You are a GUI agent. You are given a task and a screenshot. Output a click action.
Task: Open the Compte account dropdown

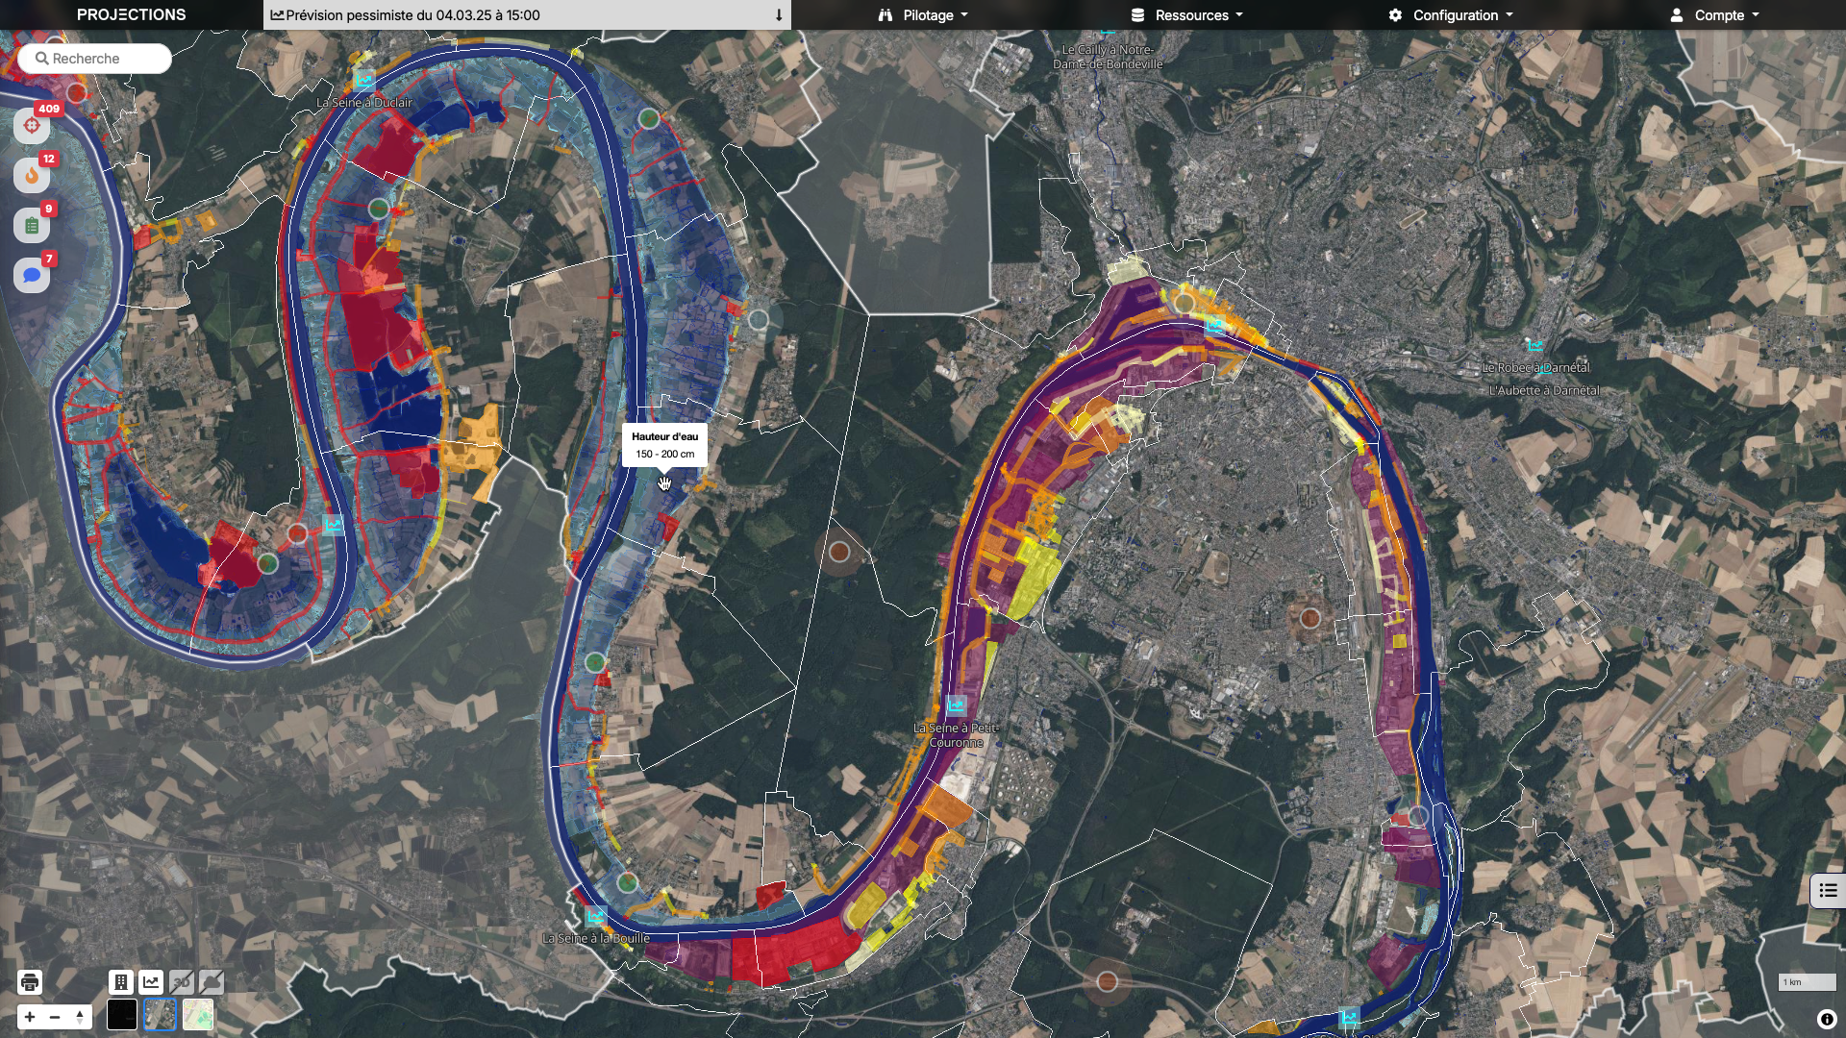(x=1714, y=15)
